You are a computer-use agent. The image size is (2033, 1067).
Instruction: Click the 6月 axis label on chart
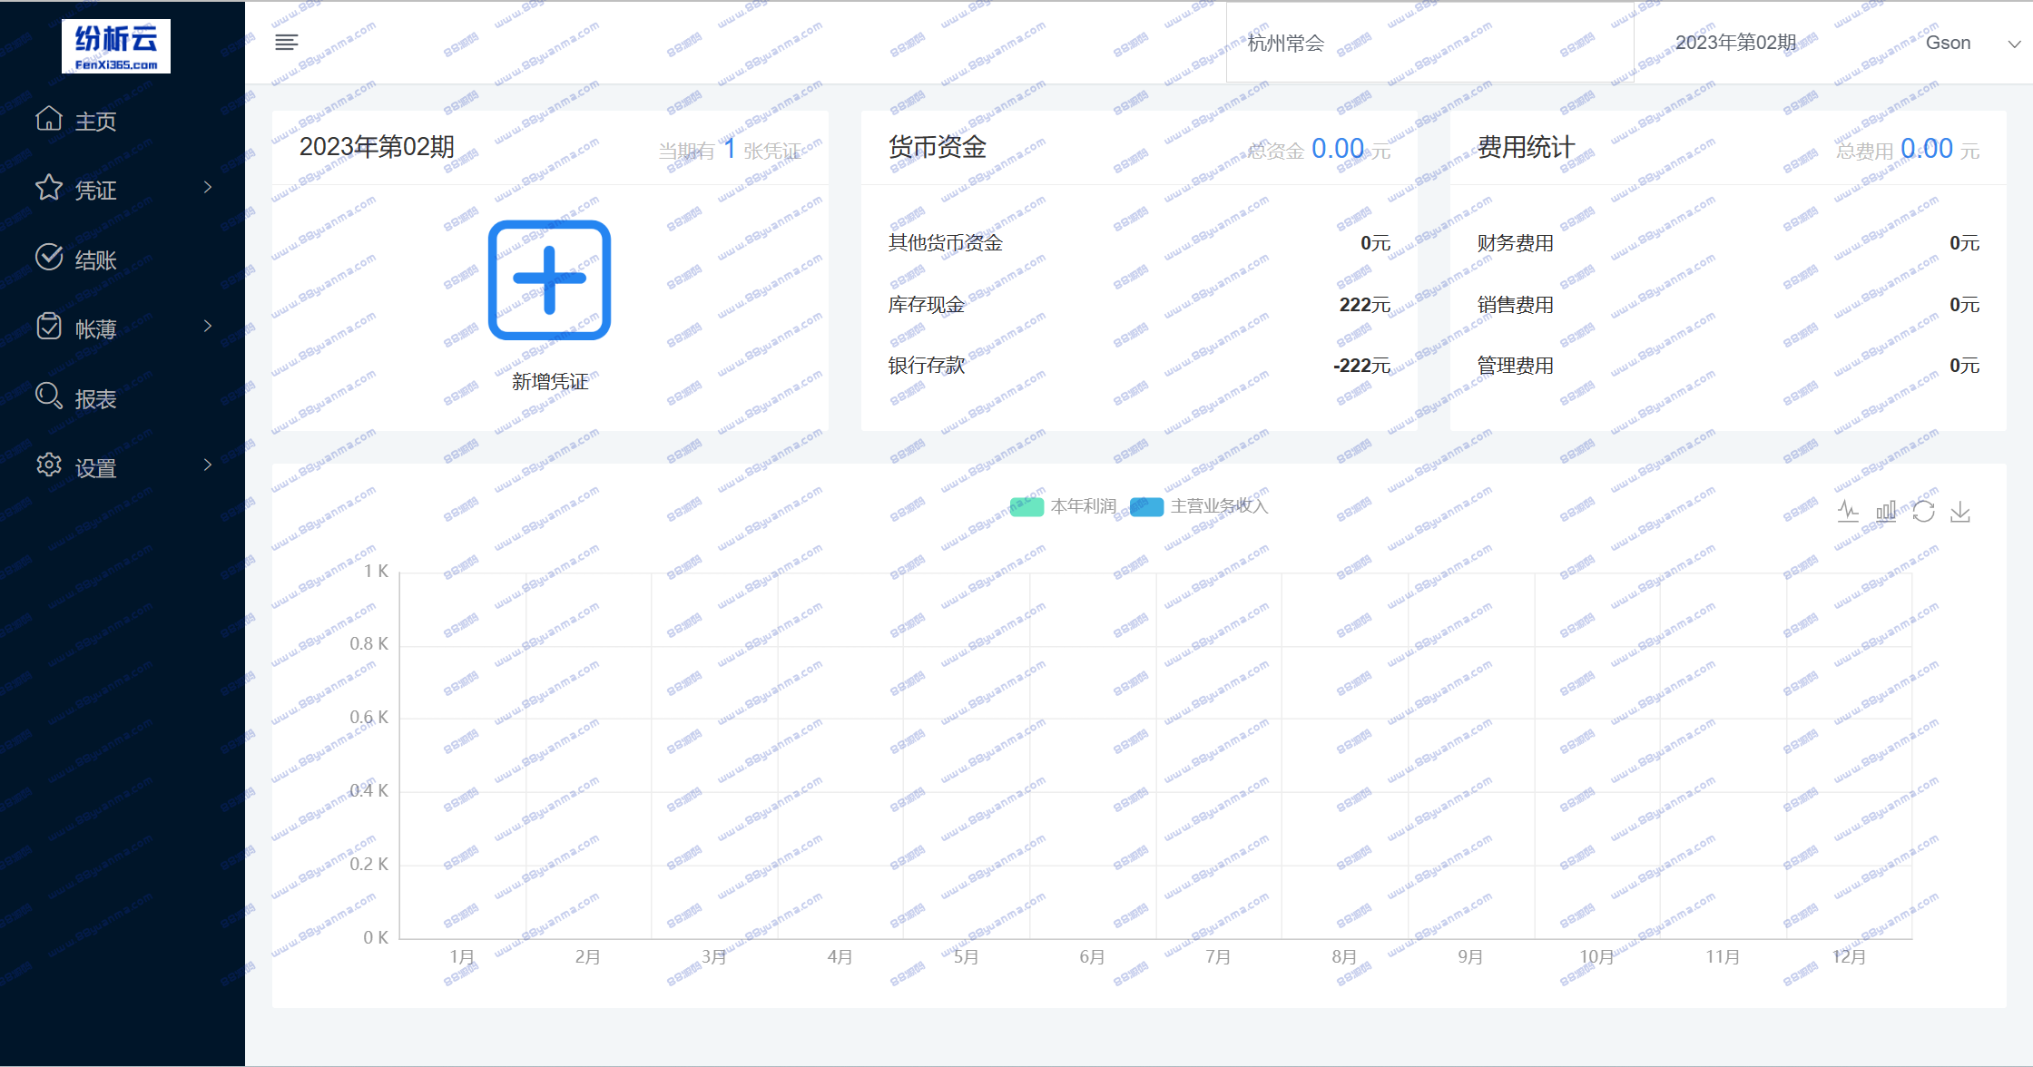coord(1092,957)
